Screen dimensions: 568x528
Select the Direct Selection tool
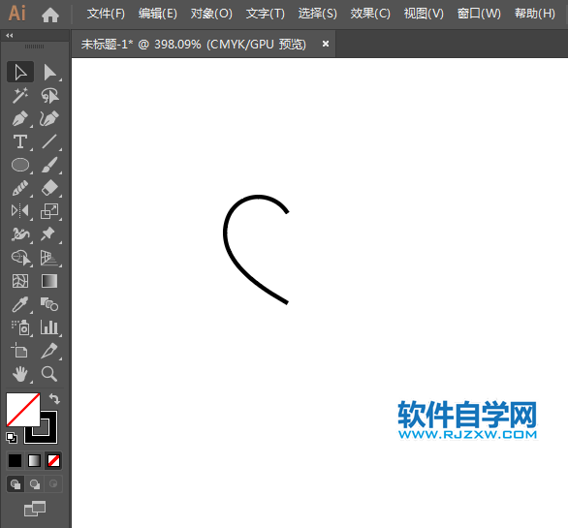(49, 72)
